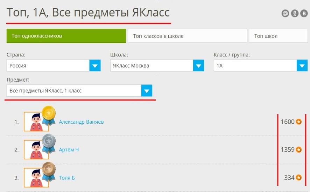Click the score value 334

[x=289, y=178]
